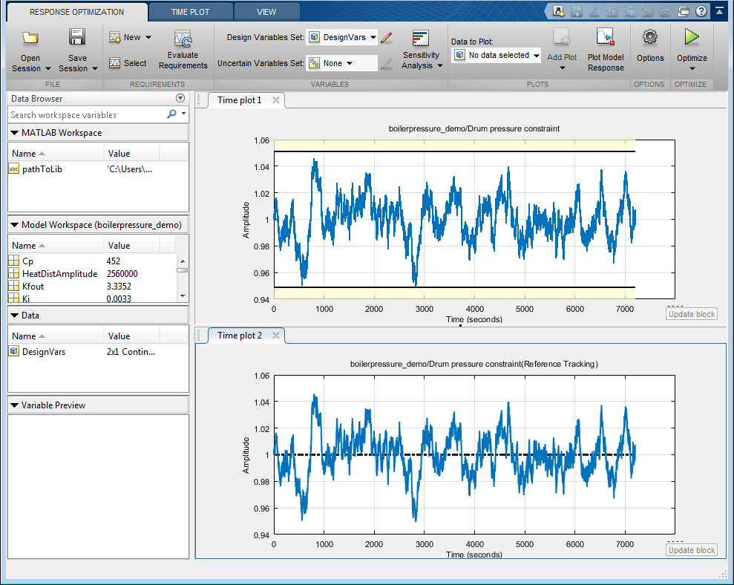Click the help question mark icon
This screenshot has width=734, height=585.
(701, 11)
